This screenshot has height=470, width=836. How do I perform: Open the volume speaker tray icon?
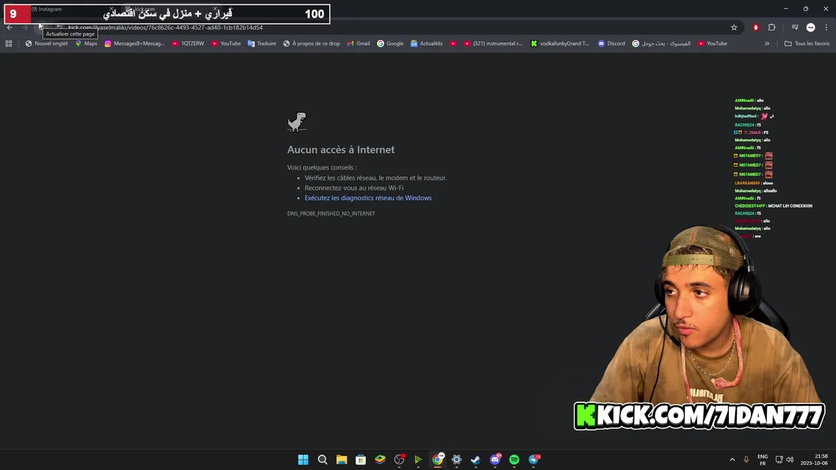click(790, 460)
